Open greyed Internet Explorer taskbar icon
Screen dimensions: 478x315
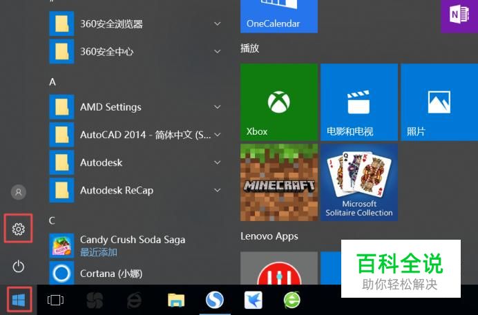(135, 300)
